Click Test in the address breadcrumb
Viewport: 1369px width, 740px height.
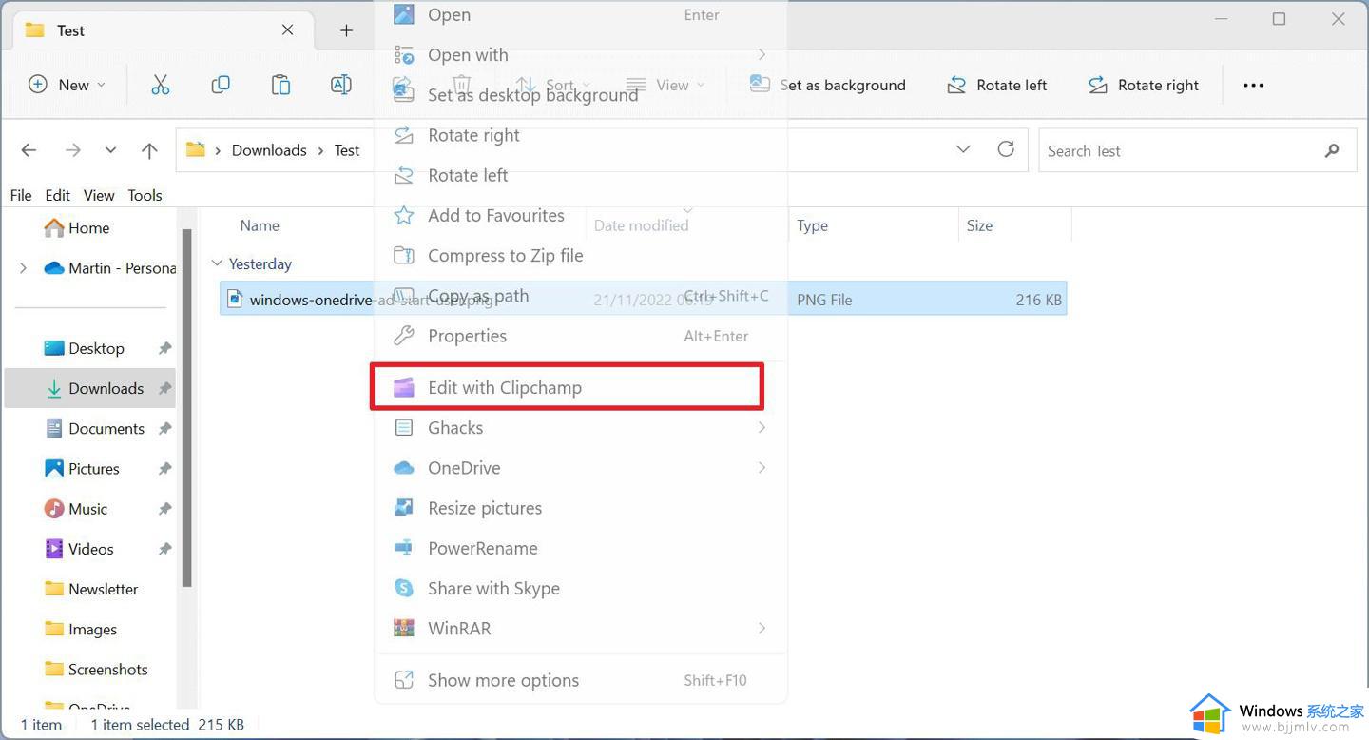coord(347,150)
